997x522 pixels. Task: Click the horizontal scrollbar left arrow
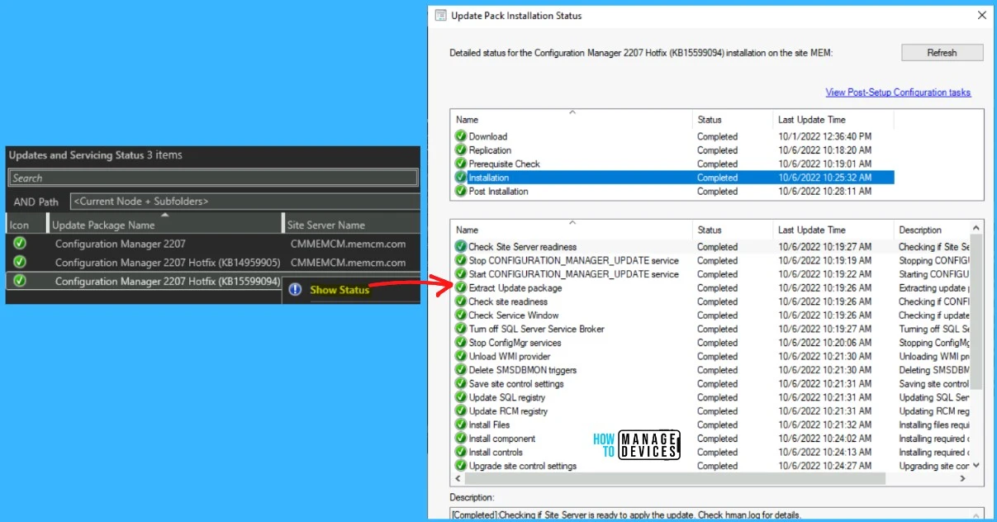coord(458,479)
